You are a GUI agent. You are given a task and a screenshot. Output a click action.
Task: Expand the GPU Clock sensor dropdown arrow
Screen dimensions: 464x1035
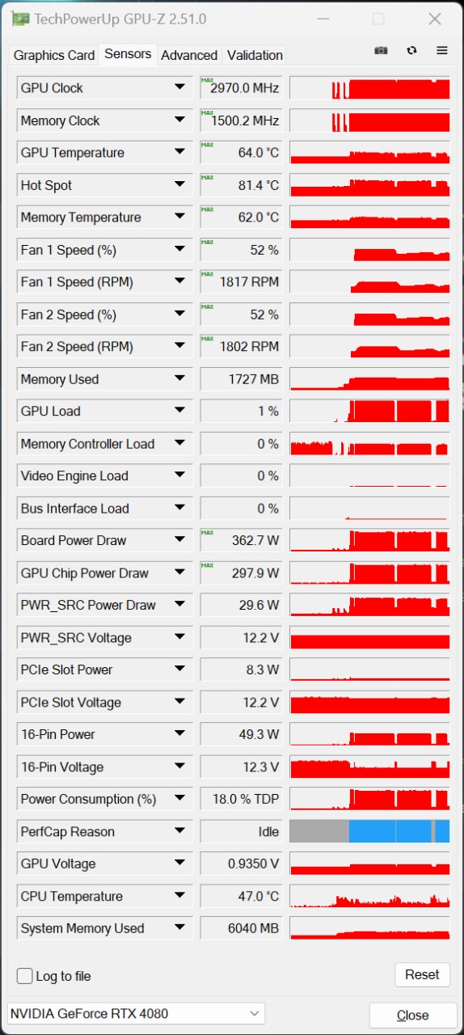click(x=179, y=87)
